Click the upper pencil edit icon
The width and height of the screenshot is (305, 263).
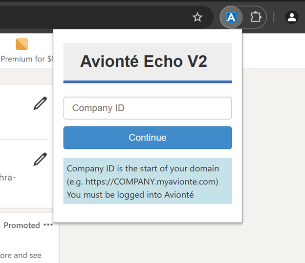[x=40, y=103]
